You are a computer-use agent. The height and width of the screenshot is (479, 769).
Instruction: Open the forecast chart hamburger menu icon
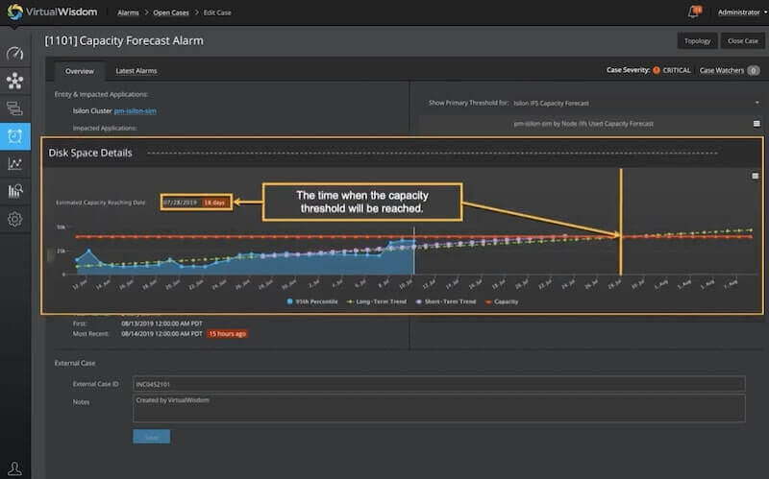point(757,124)
